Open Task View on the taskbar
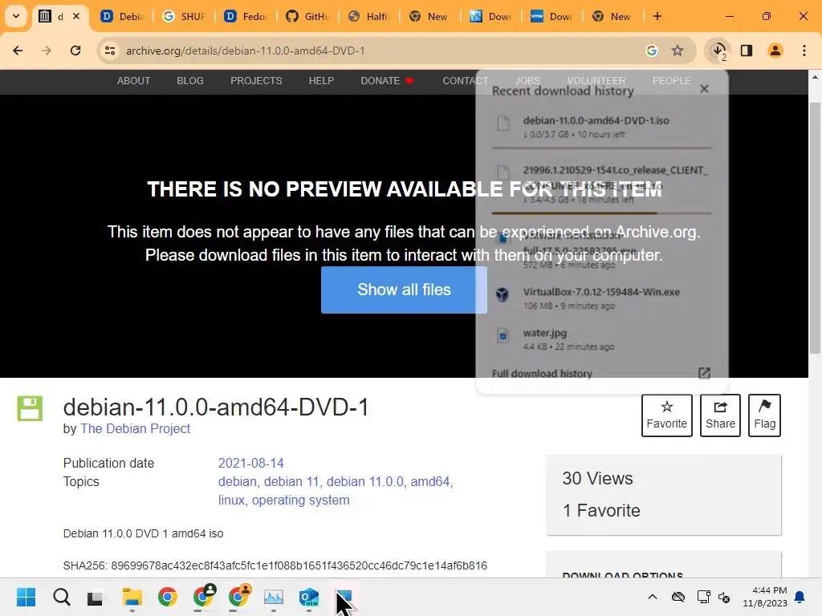The width and height of the screenshot is (822, 616). [x=96, y=597]
